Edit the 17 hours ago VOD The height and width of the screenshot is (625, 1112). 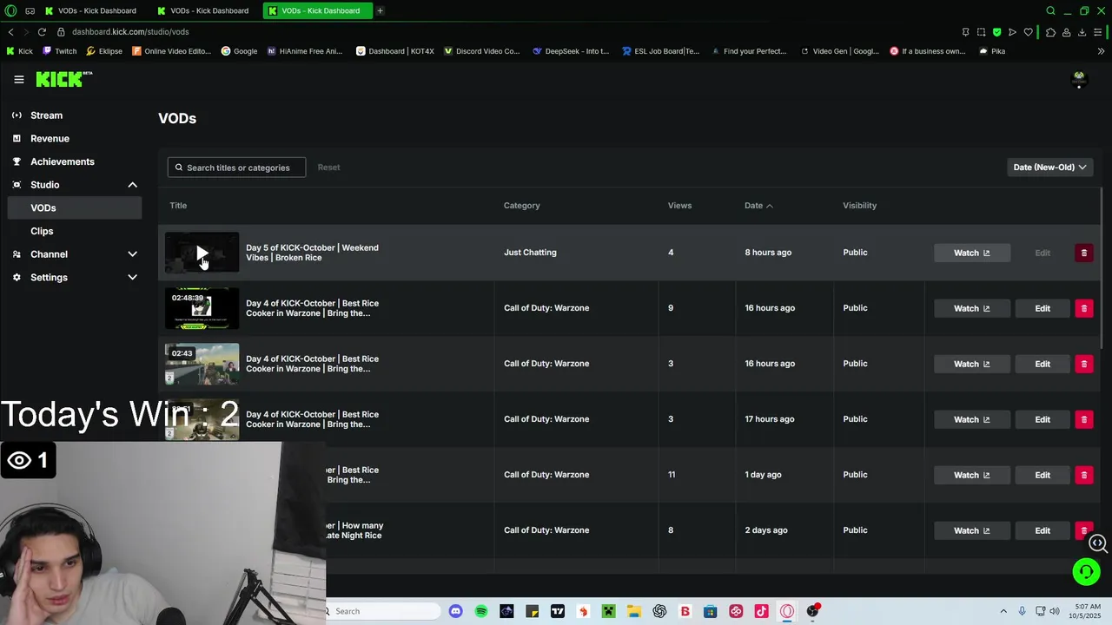click(1042, 419)
